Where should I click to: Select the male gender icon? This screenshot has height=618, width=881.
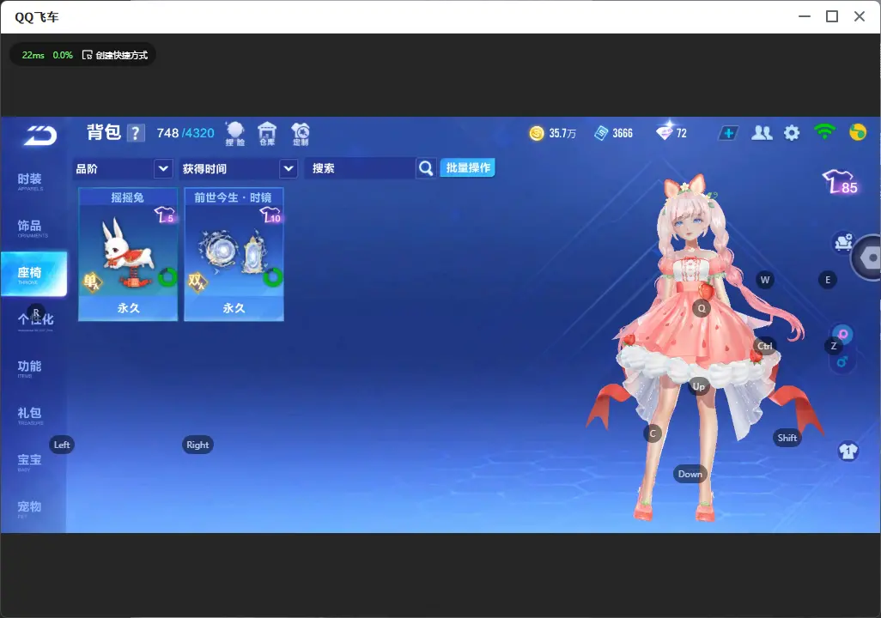coord(842,362)
